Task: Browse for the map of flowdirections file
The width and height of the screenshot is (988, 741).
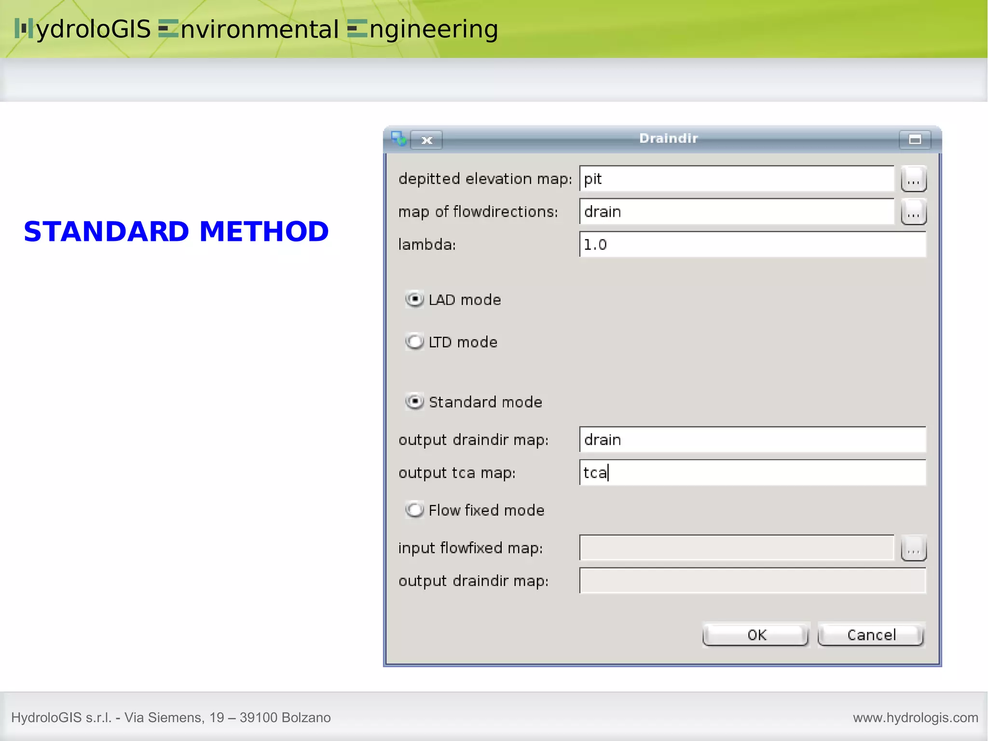Action: pyautogui.click(x=913, y=212)
